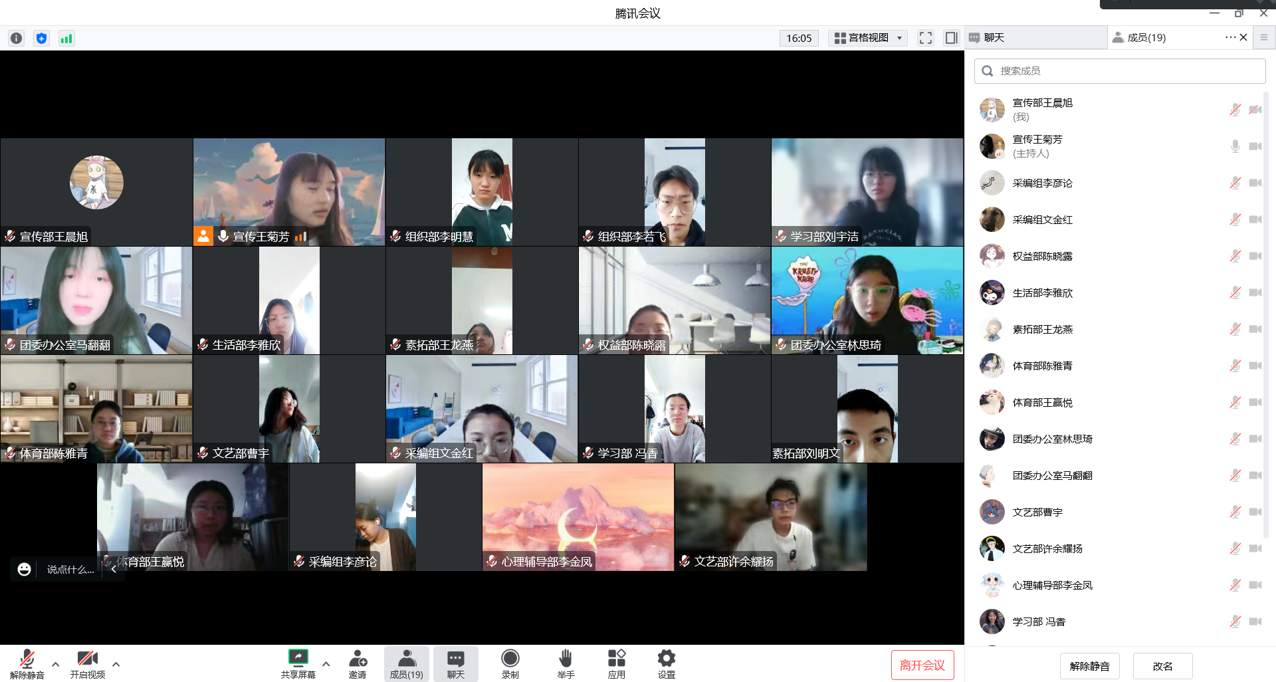Open the meeting info icon
This screenshot has height=682, width=1276.
[17, 39]
